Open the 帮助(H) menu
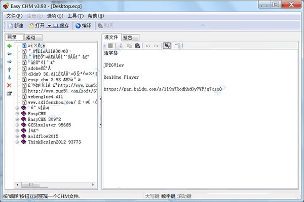This screenshot has height=202, width=304. pos(96,16)
